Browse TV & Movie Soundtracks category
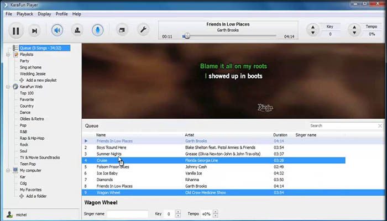Image resolution: width=387 pixels, height=221 pixels. (x=40, y=157)
